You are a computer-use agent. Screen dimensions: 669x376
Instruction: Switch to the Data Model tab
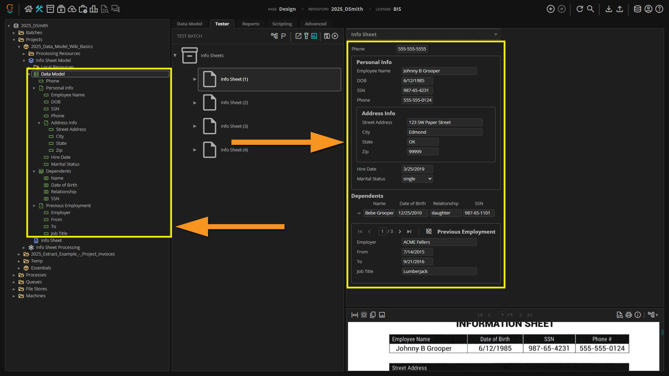point(189,24)
